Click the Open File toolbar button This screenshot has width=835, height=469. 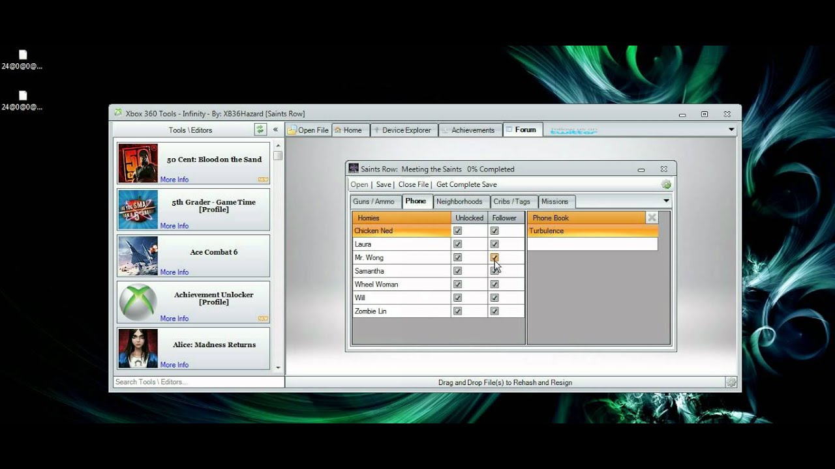coord(309,130)
